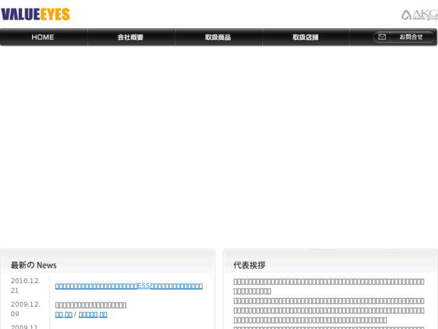This screenshot has height=329, width=438.
Task: Select the 2009.12.09 news date
Action: click(25, 309)
